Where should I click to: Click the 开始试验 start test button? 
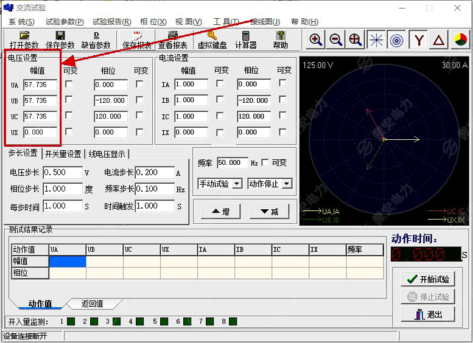point(428,279)
